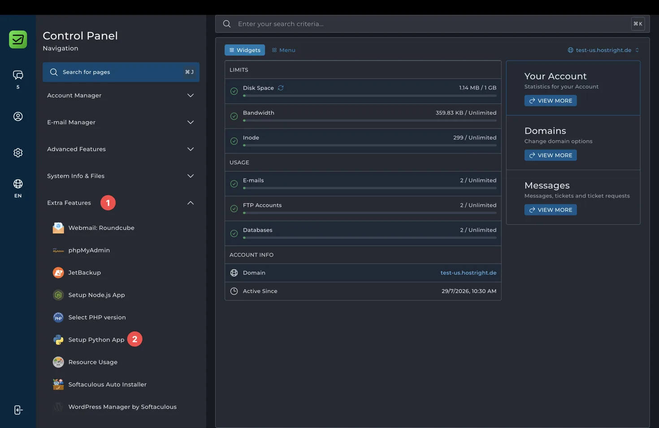Click the logout icon in sidebar
The image size is (659, 428).
pyautogui.click(x=18, y=410)
